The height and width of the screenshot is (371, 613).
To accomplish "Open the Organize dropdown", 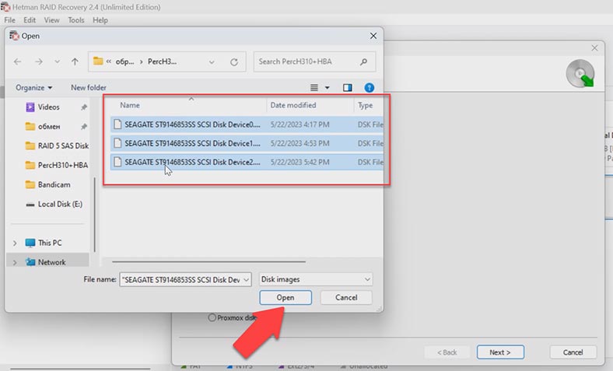I will click(33, 88).
